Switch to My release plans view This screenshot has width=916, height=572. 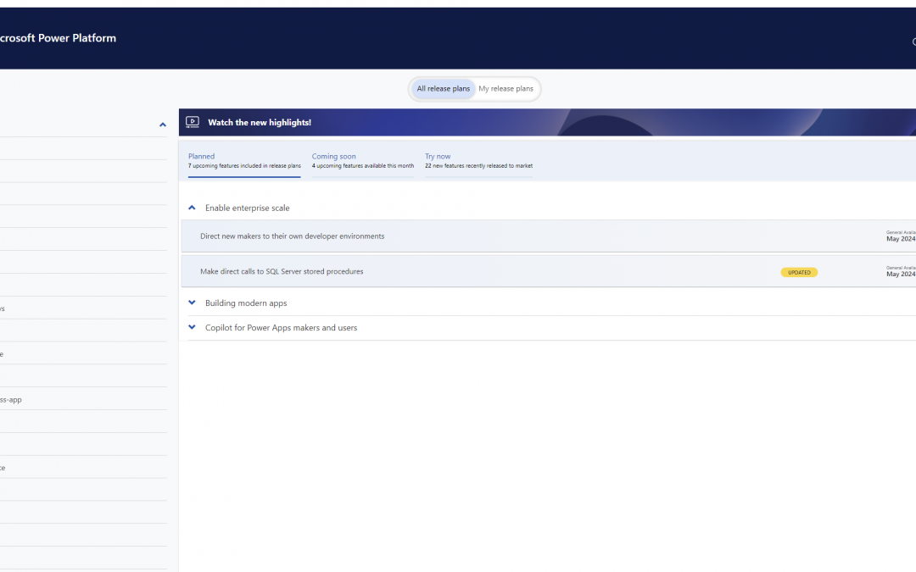coord(505,88)
